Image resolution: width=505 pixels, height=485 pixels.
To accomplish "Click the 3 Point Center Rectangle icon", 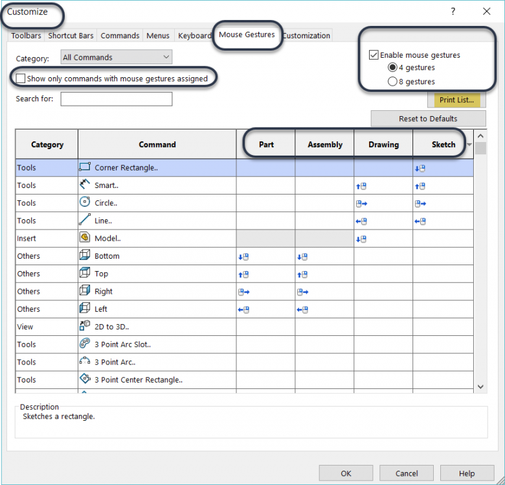I will click(85, 379).
